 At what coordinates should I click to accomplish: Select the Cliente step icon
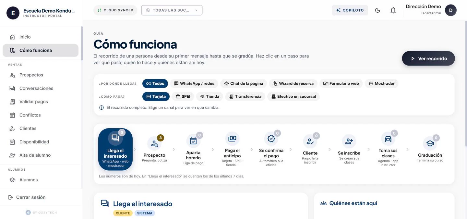(x=310, y=141)
